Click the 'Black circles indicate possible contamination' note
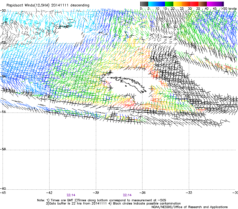Viewport: 238px width, 209px height. tap(145, 204)
